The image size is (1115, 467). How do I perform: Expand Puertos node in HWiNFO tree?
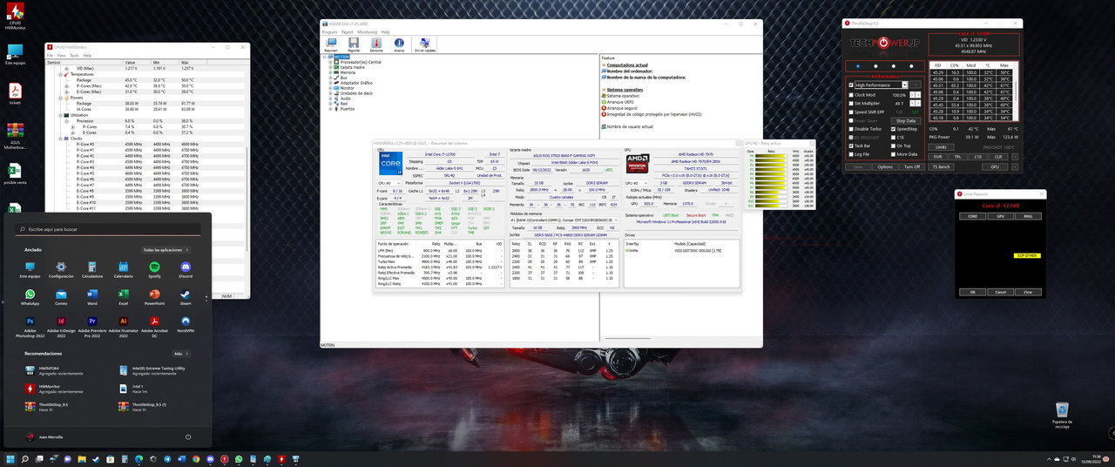330,109
